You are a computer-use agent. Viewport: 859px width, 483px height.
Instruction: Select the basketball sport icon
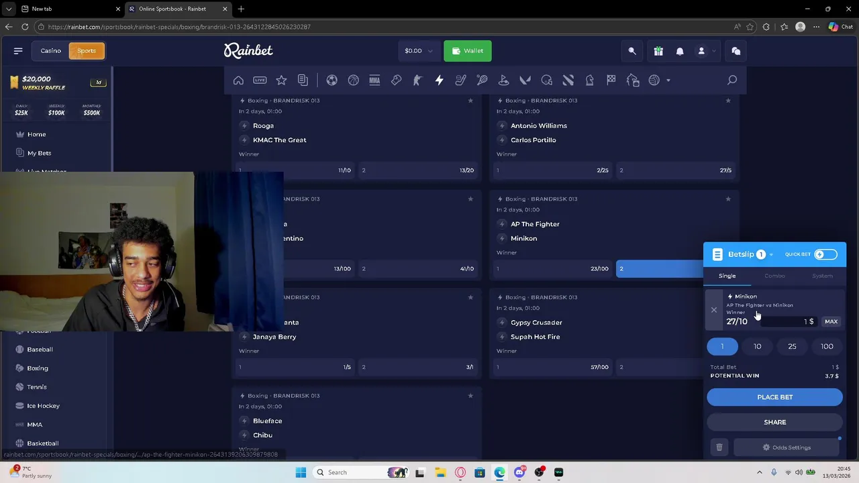pyautogui.click(x=353, y=80)
